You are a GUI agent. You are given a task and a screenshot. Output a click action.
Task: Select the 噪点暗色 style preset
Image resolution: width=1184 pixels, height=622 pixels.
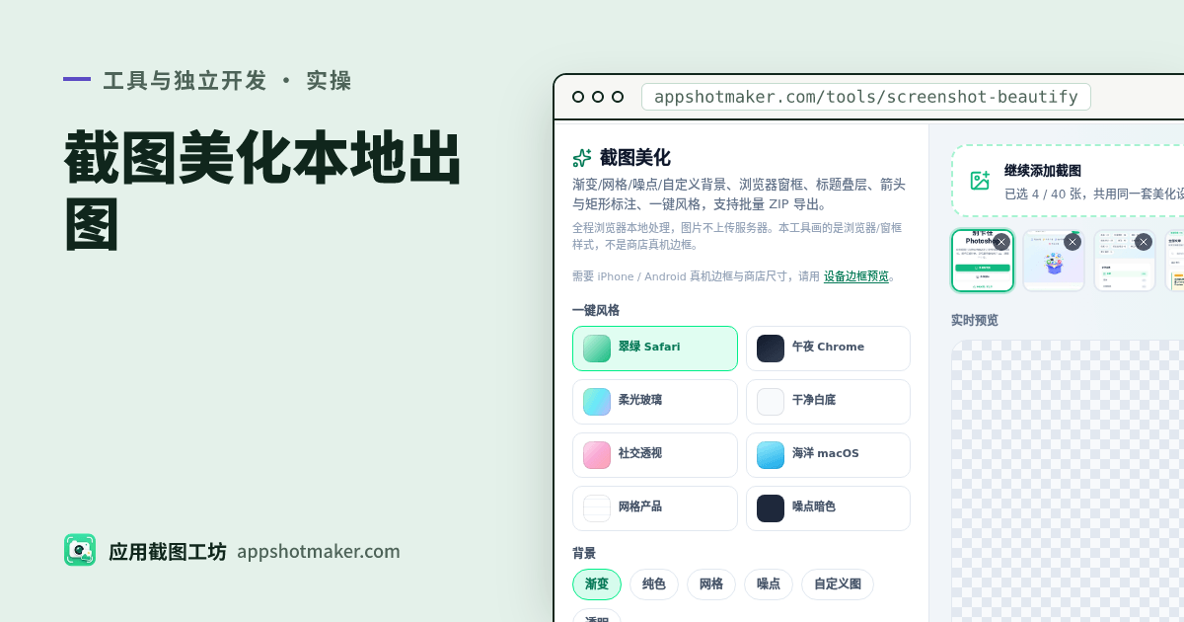(828, 508)
